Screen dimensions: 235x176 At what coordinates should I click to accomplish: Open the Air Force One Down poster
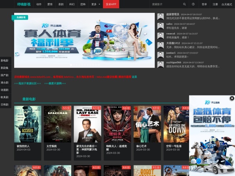(x=176, y=124)
